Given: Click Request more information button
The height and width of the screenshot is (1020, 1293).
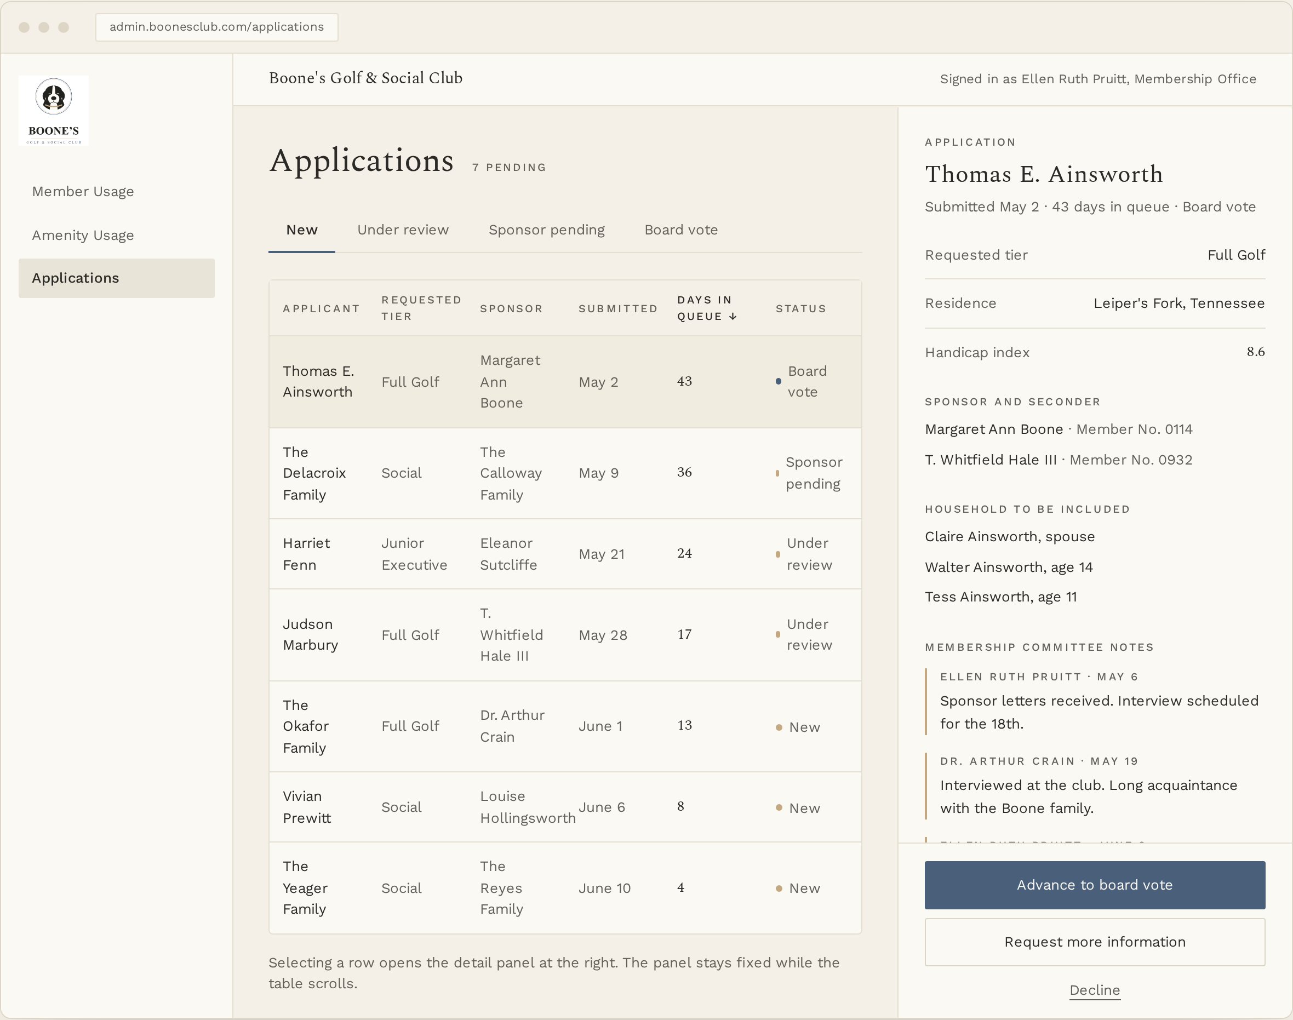Looking at the screenshot, I should click(x=1094, y=942).
